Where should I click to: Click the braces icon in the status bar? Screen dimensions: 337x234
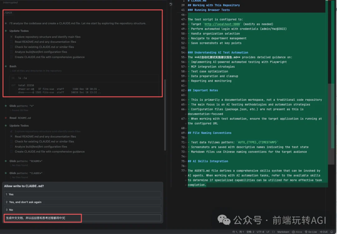[x=273, y=232]
